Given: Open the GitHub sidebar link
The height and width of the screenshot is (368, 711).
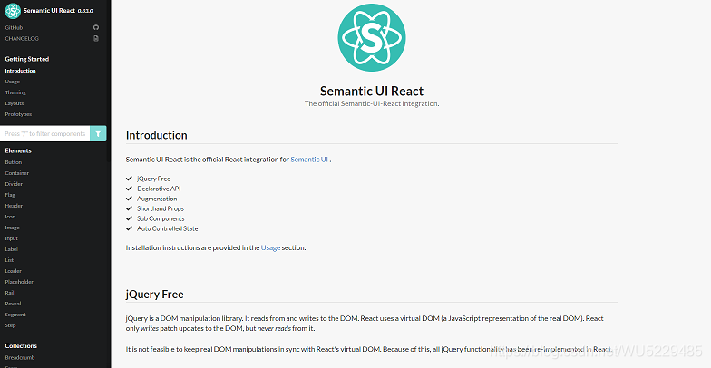Looking at the screenshot, I should click(x=14, y=27).
